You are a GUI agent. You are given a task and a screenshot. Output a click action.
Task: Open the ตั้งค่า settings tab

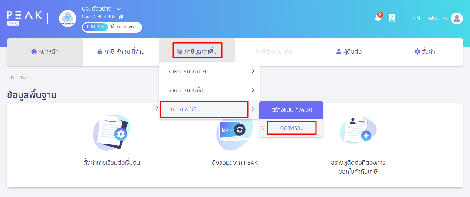(x=425, y=52)
